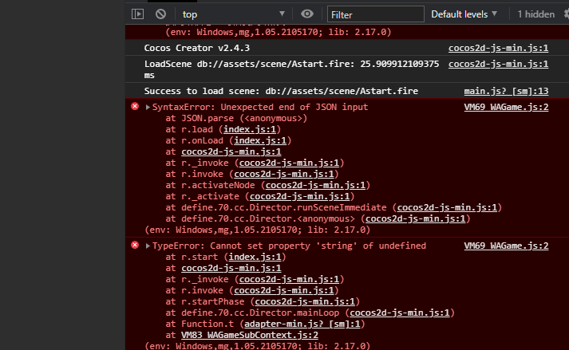Open link in SyntaxError r.invoke line

pos(284,174)
